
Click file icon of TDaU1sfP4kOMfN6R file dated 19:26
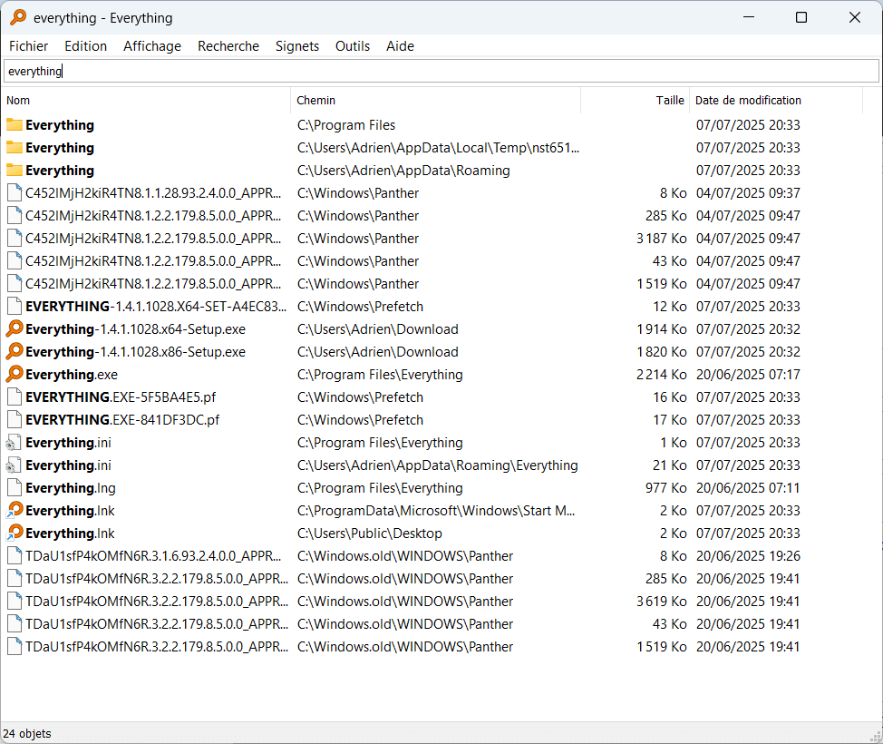point(15,556)
